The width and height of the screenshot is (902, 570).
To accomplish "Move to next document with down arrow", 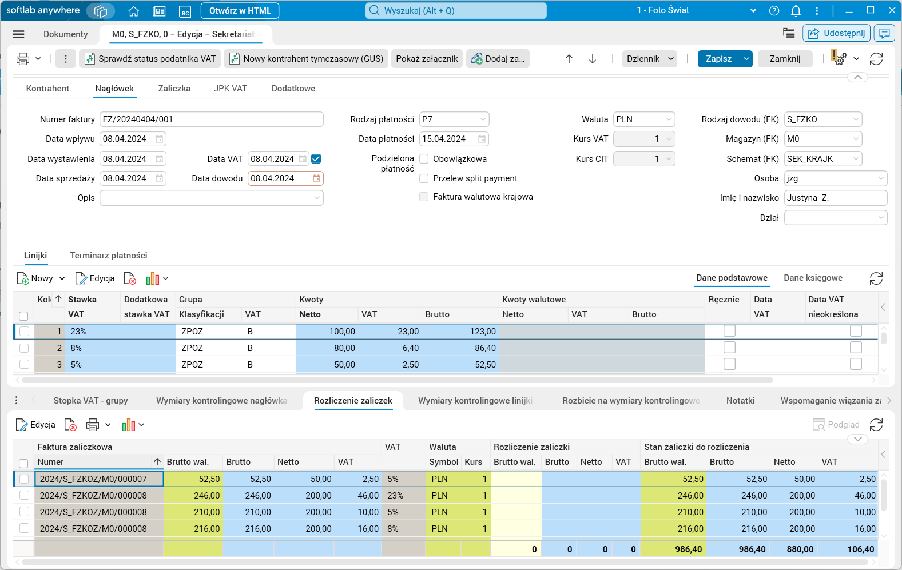I will click(x=593, y=59).
